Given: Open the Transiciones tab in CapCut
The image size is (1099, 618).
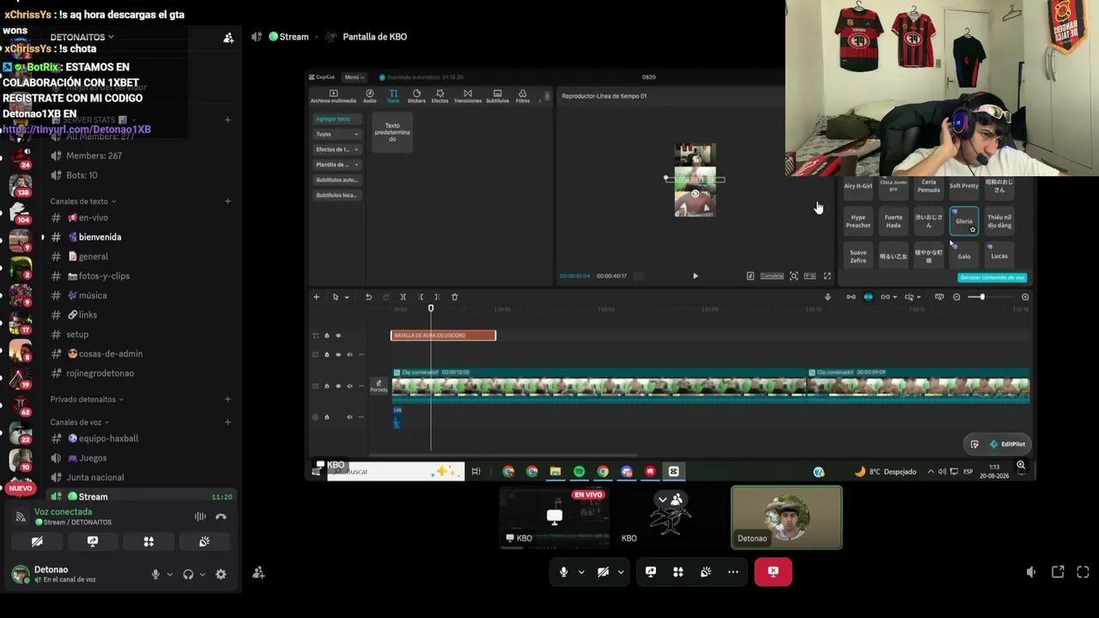Looking at the screenshot, I should pyautogui.click(x=468, y=96).
